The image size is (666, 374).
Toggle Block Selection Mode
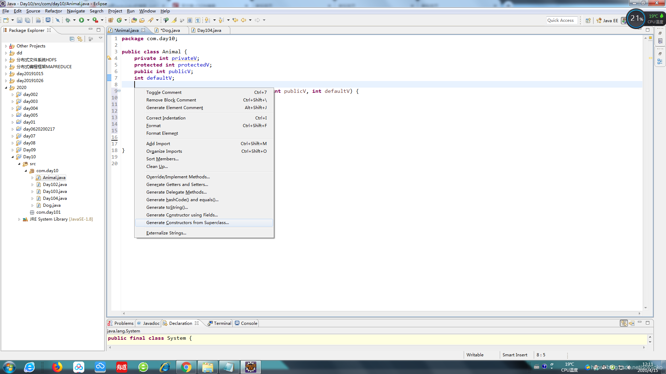click(x=190, y=20)
